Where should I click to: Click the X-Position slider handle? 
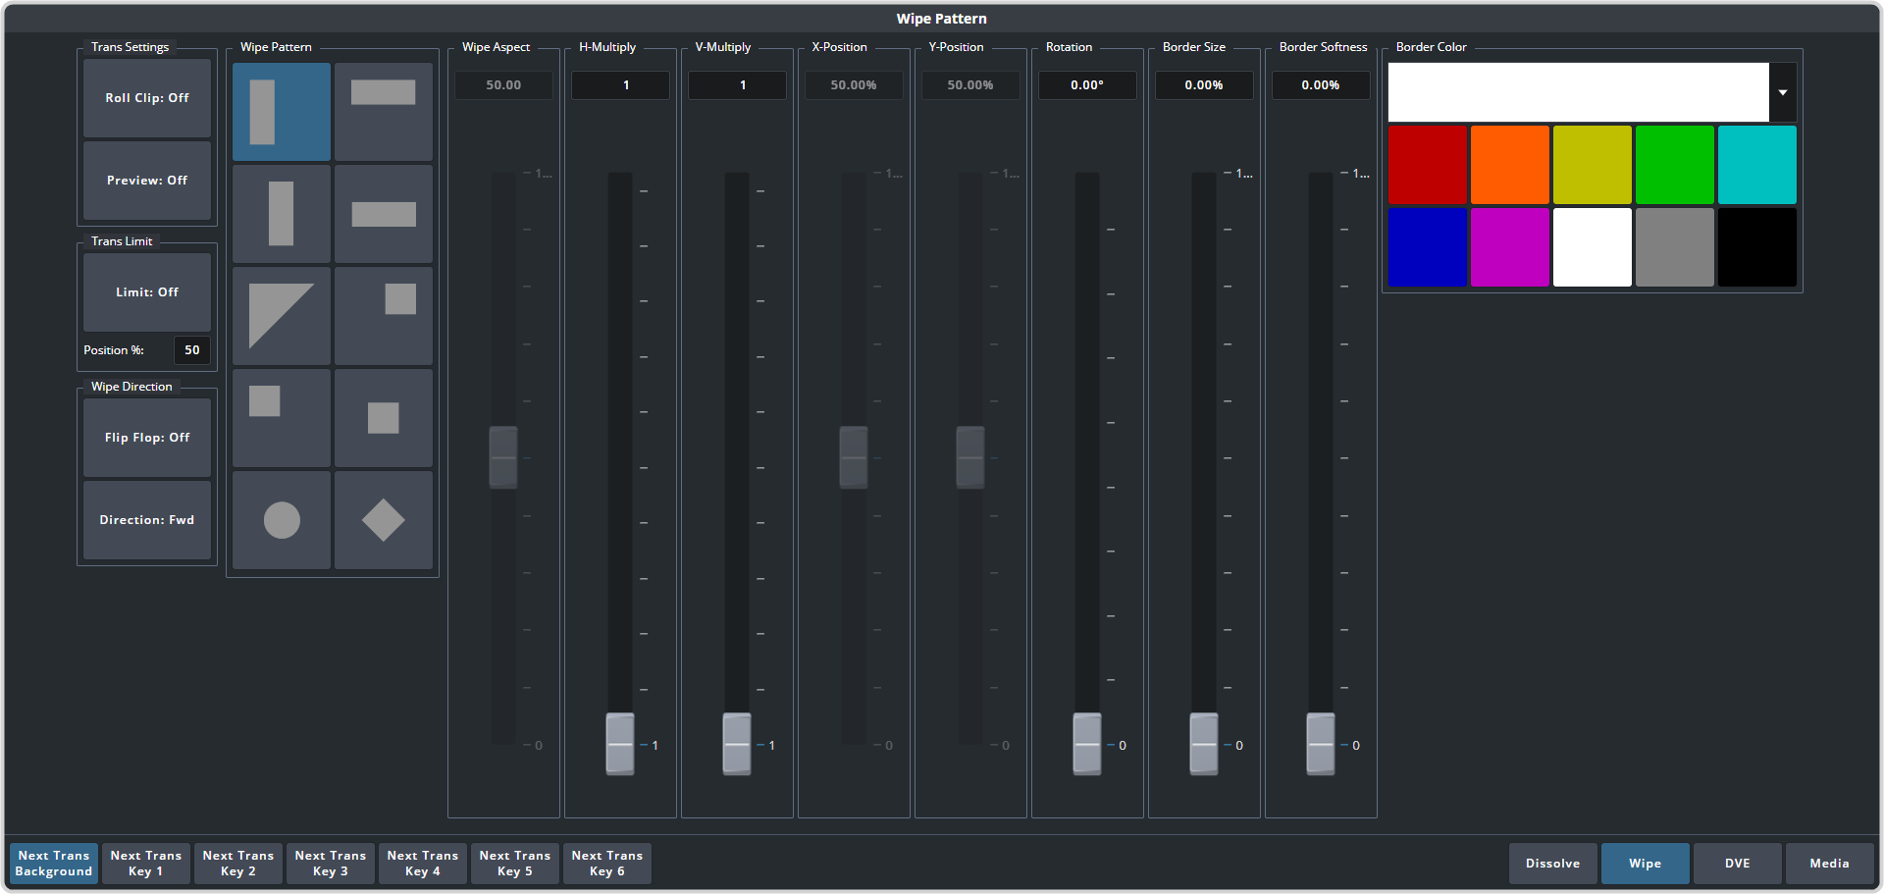pos(854,457)
